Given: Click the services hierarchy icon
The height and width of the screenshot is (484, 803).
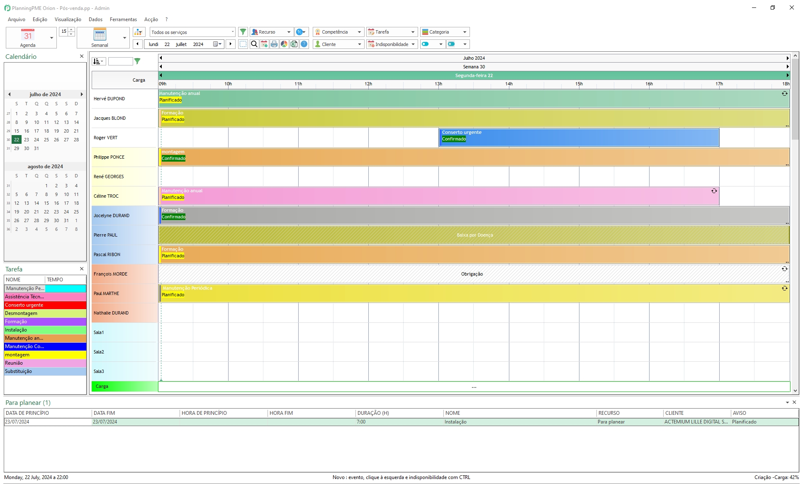Looking at the screenshot, I should 139,32.
